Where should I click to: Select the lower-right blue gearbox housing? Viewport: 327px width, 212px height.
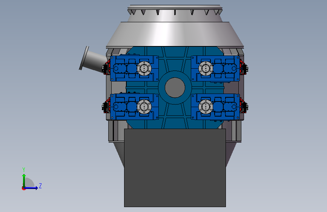pos(215,107)
